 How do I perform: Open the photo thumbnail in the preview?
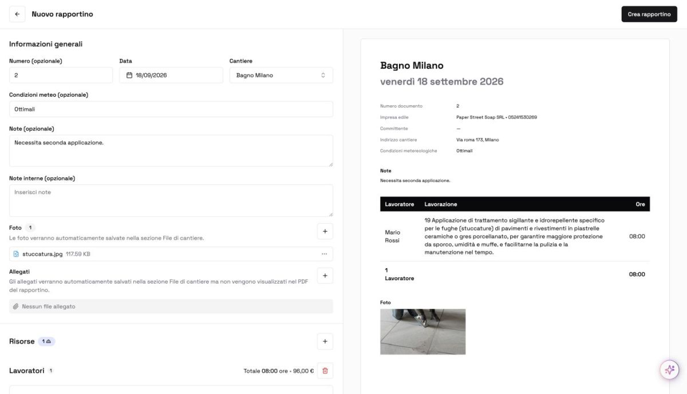pos(423,332)
